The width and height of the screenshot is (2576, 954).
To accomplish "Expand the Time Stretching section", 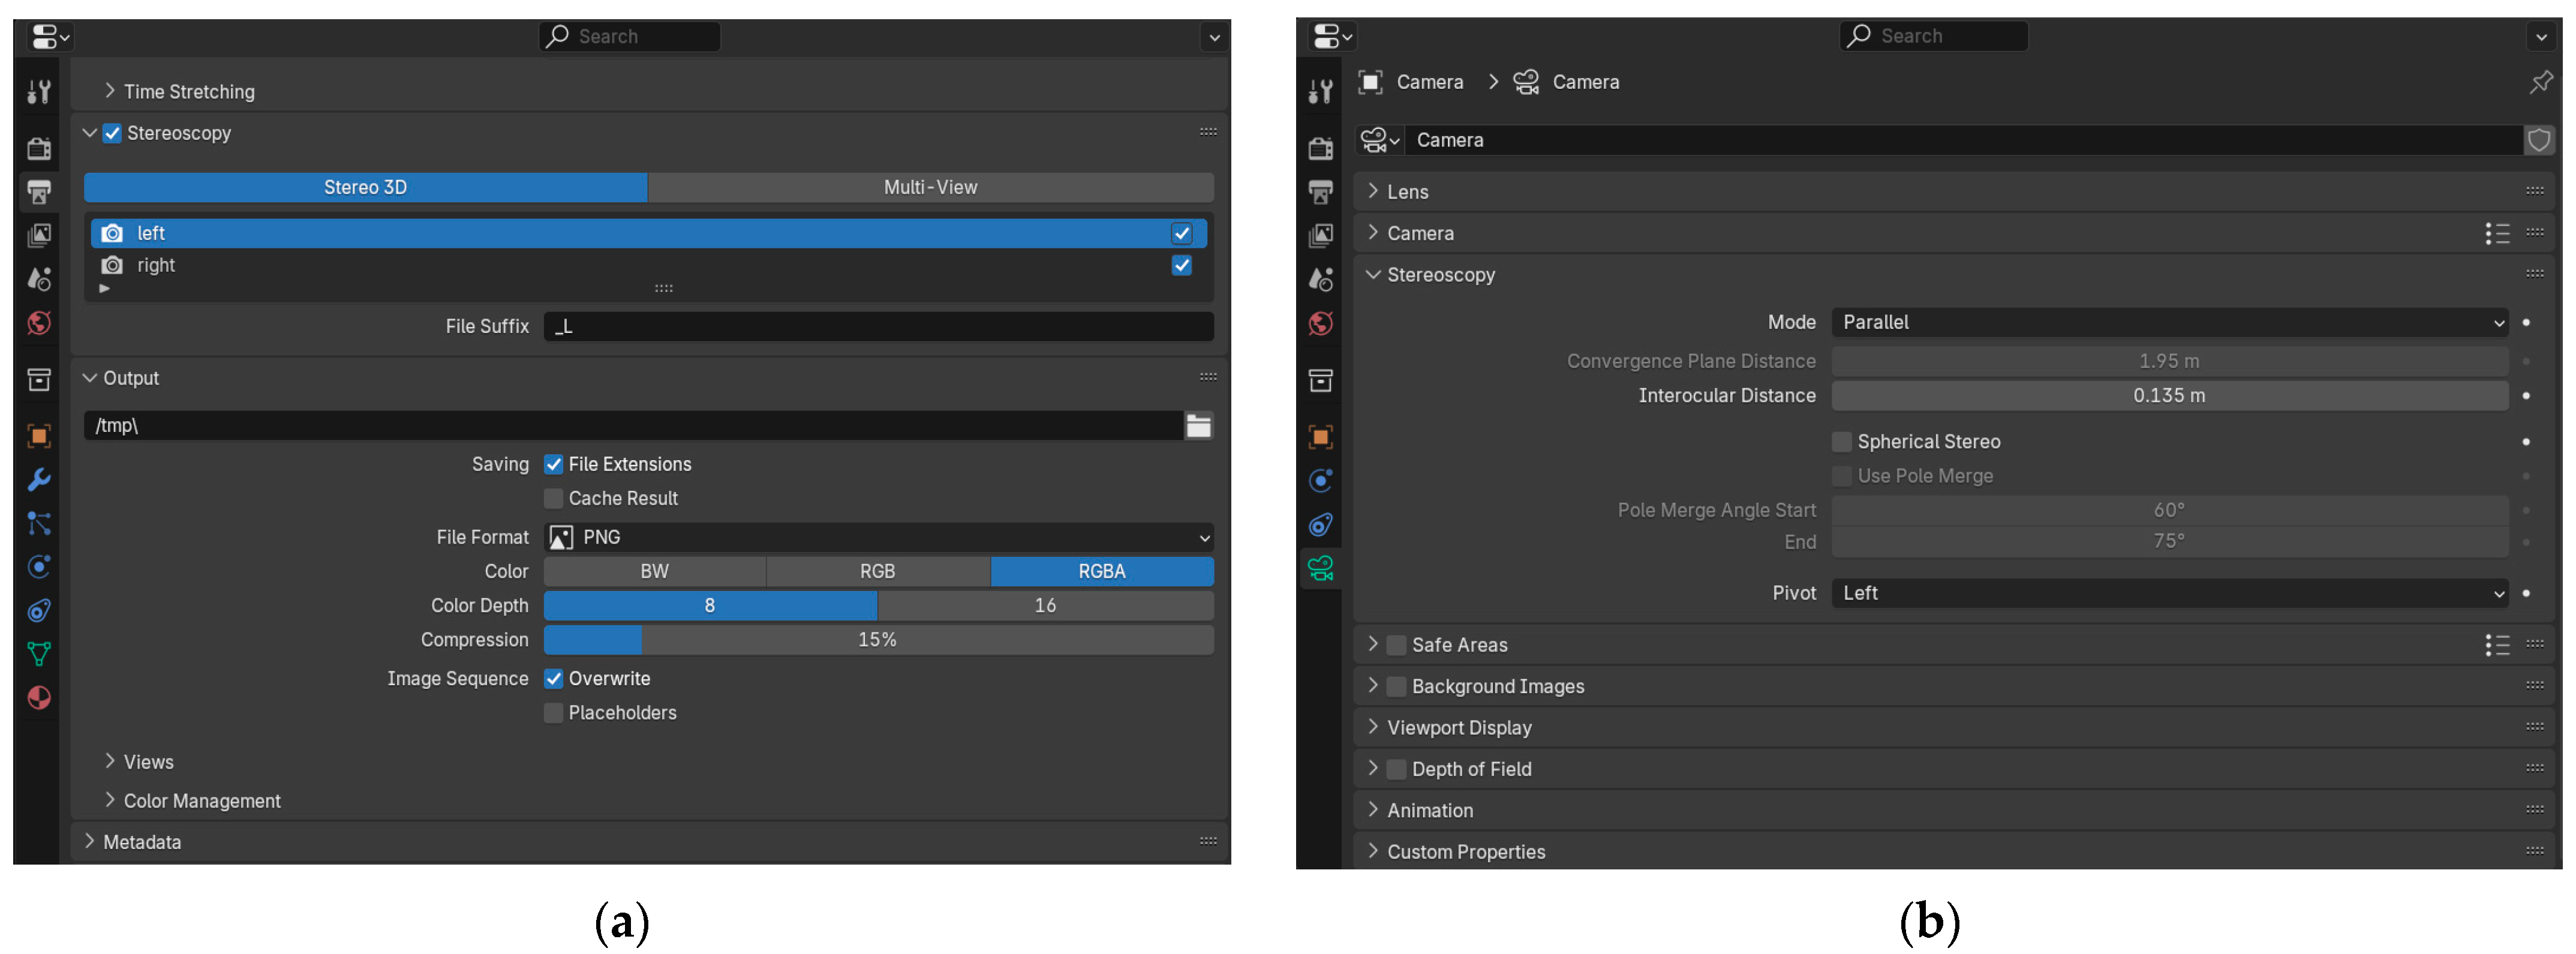I will (188, 92).
